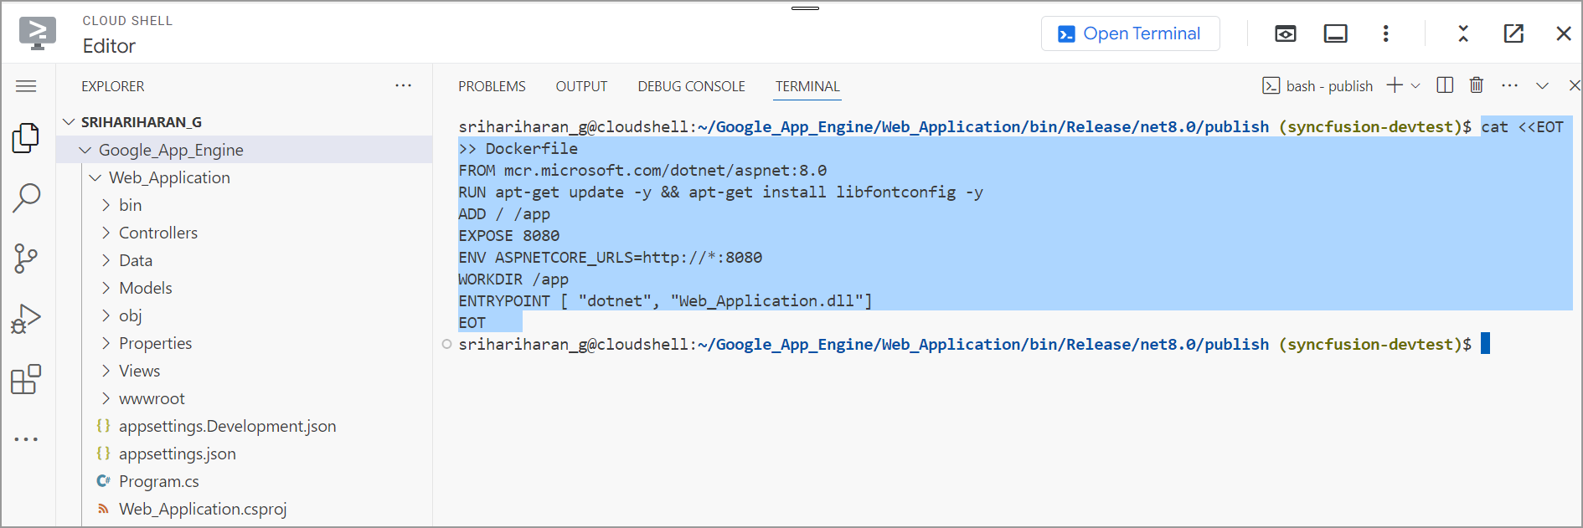Open the Run and Debug view icon
This screenshot has width=1583, height=528.
pyautogui.click(x=26, y=319)
